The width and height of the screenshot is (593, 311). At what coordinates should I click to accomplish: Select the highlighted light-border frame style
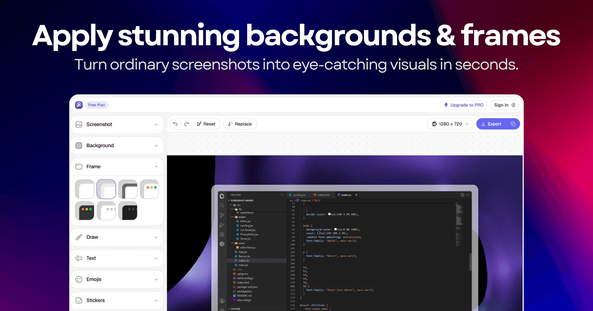pos(106,189)
